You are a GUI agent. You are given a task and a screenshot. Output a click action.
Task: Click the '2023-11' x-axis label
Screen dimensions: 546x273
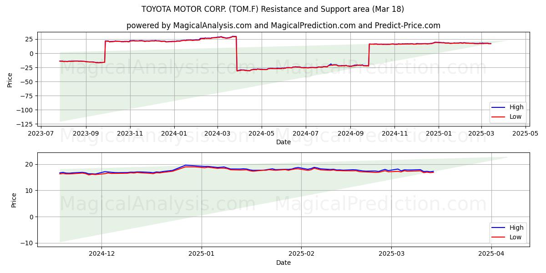click(130, 134)
